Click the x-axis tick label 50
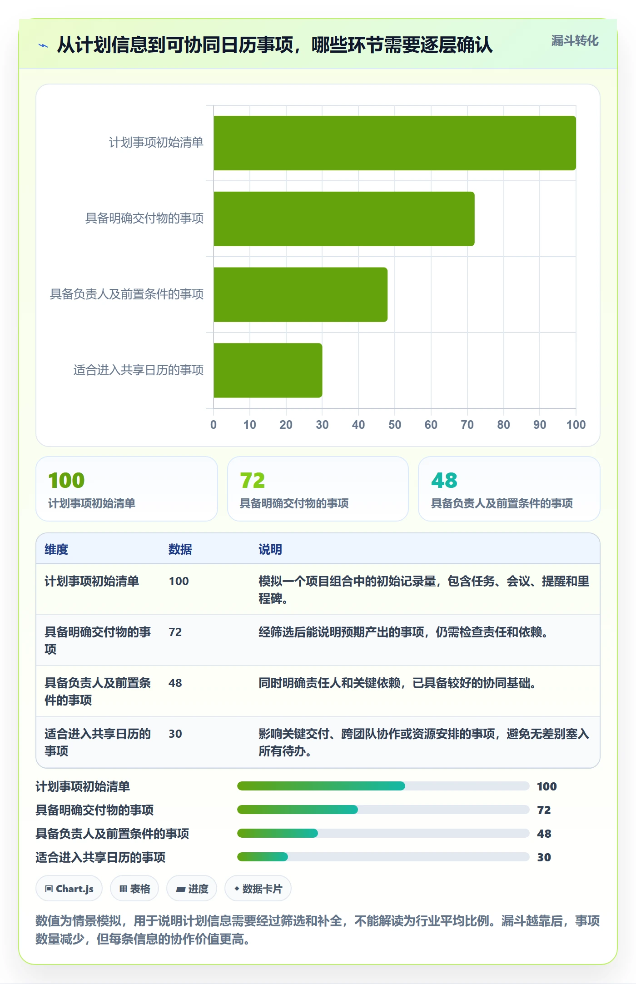 (x=395, y=425)
